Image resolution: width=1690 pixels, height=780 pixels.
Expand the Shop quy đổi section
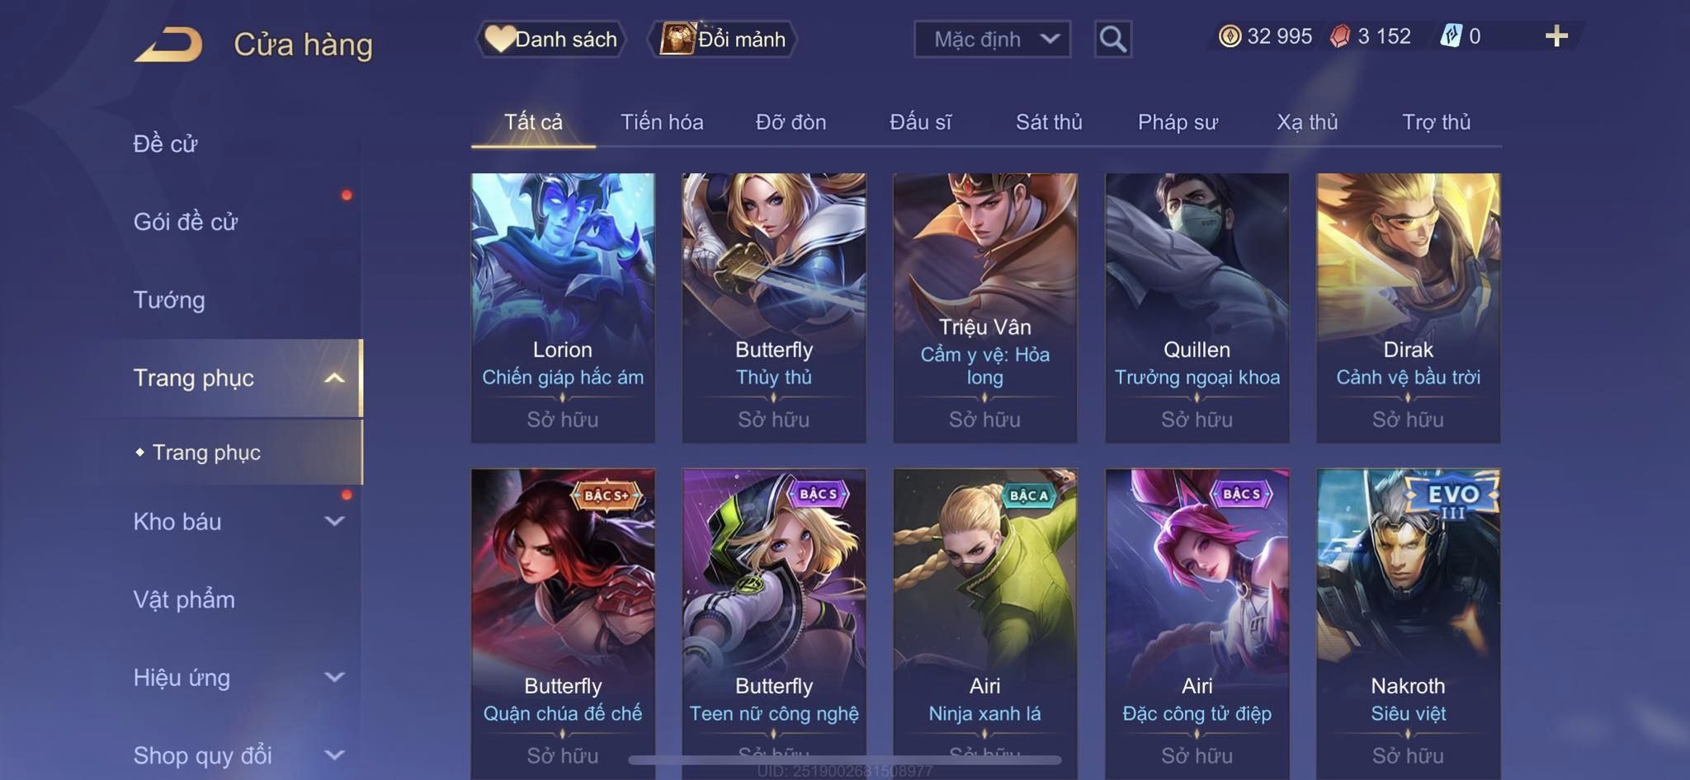point(334,755)
